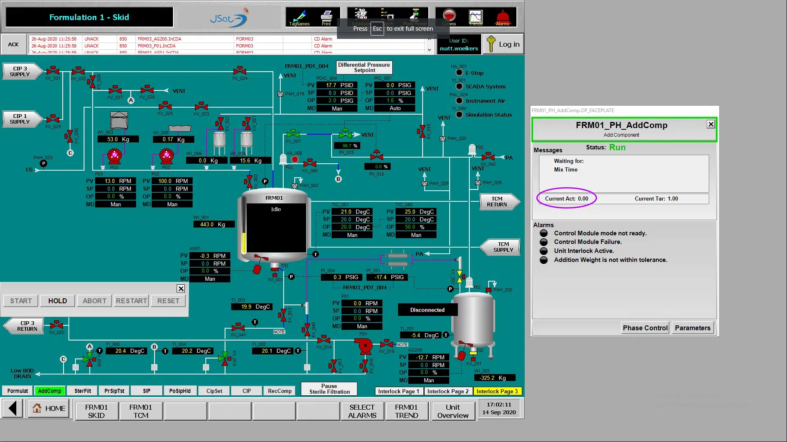The image size is (787, 442).
Task: Click valve XV_041
Action: click(x=238, y=327)
